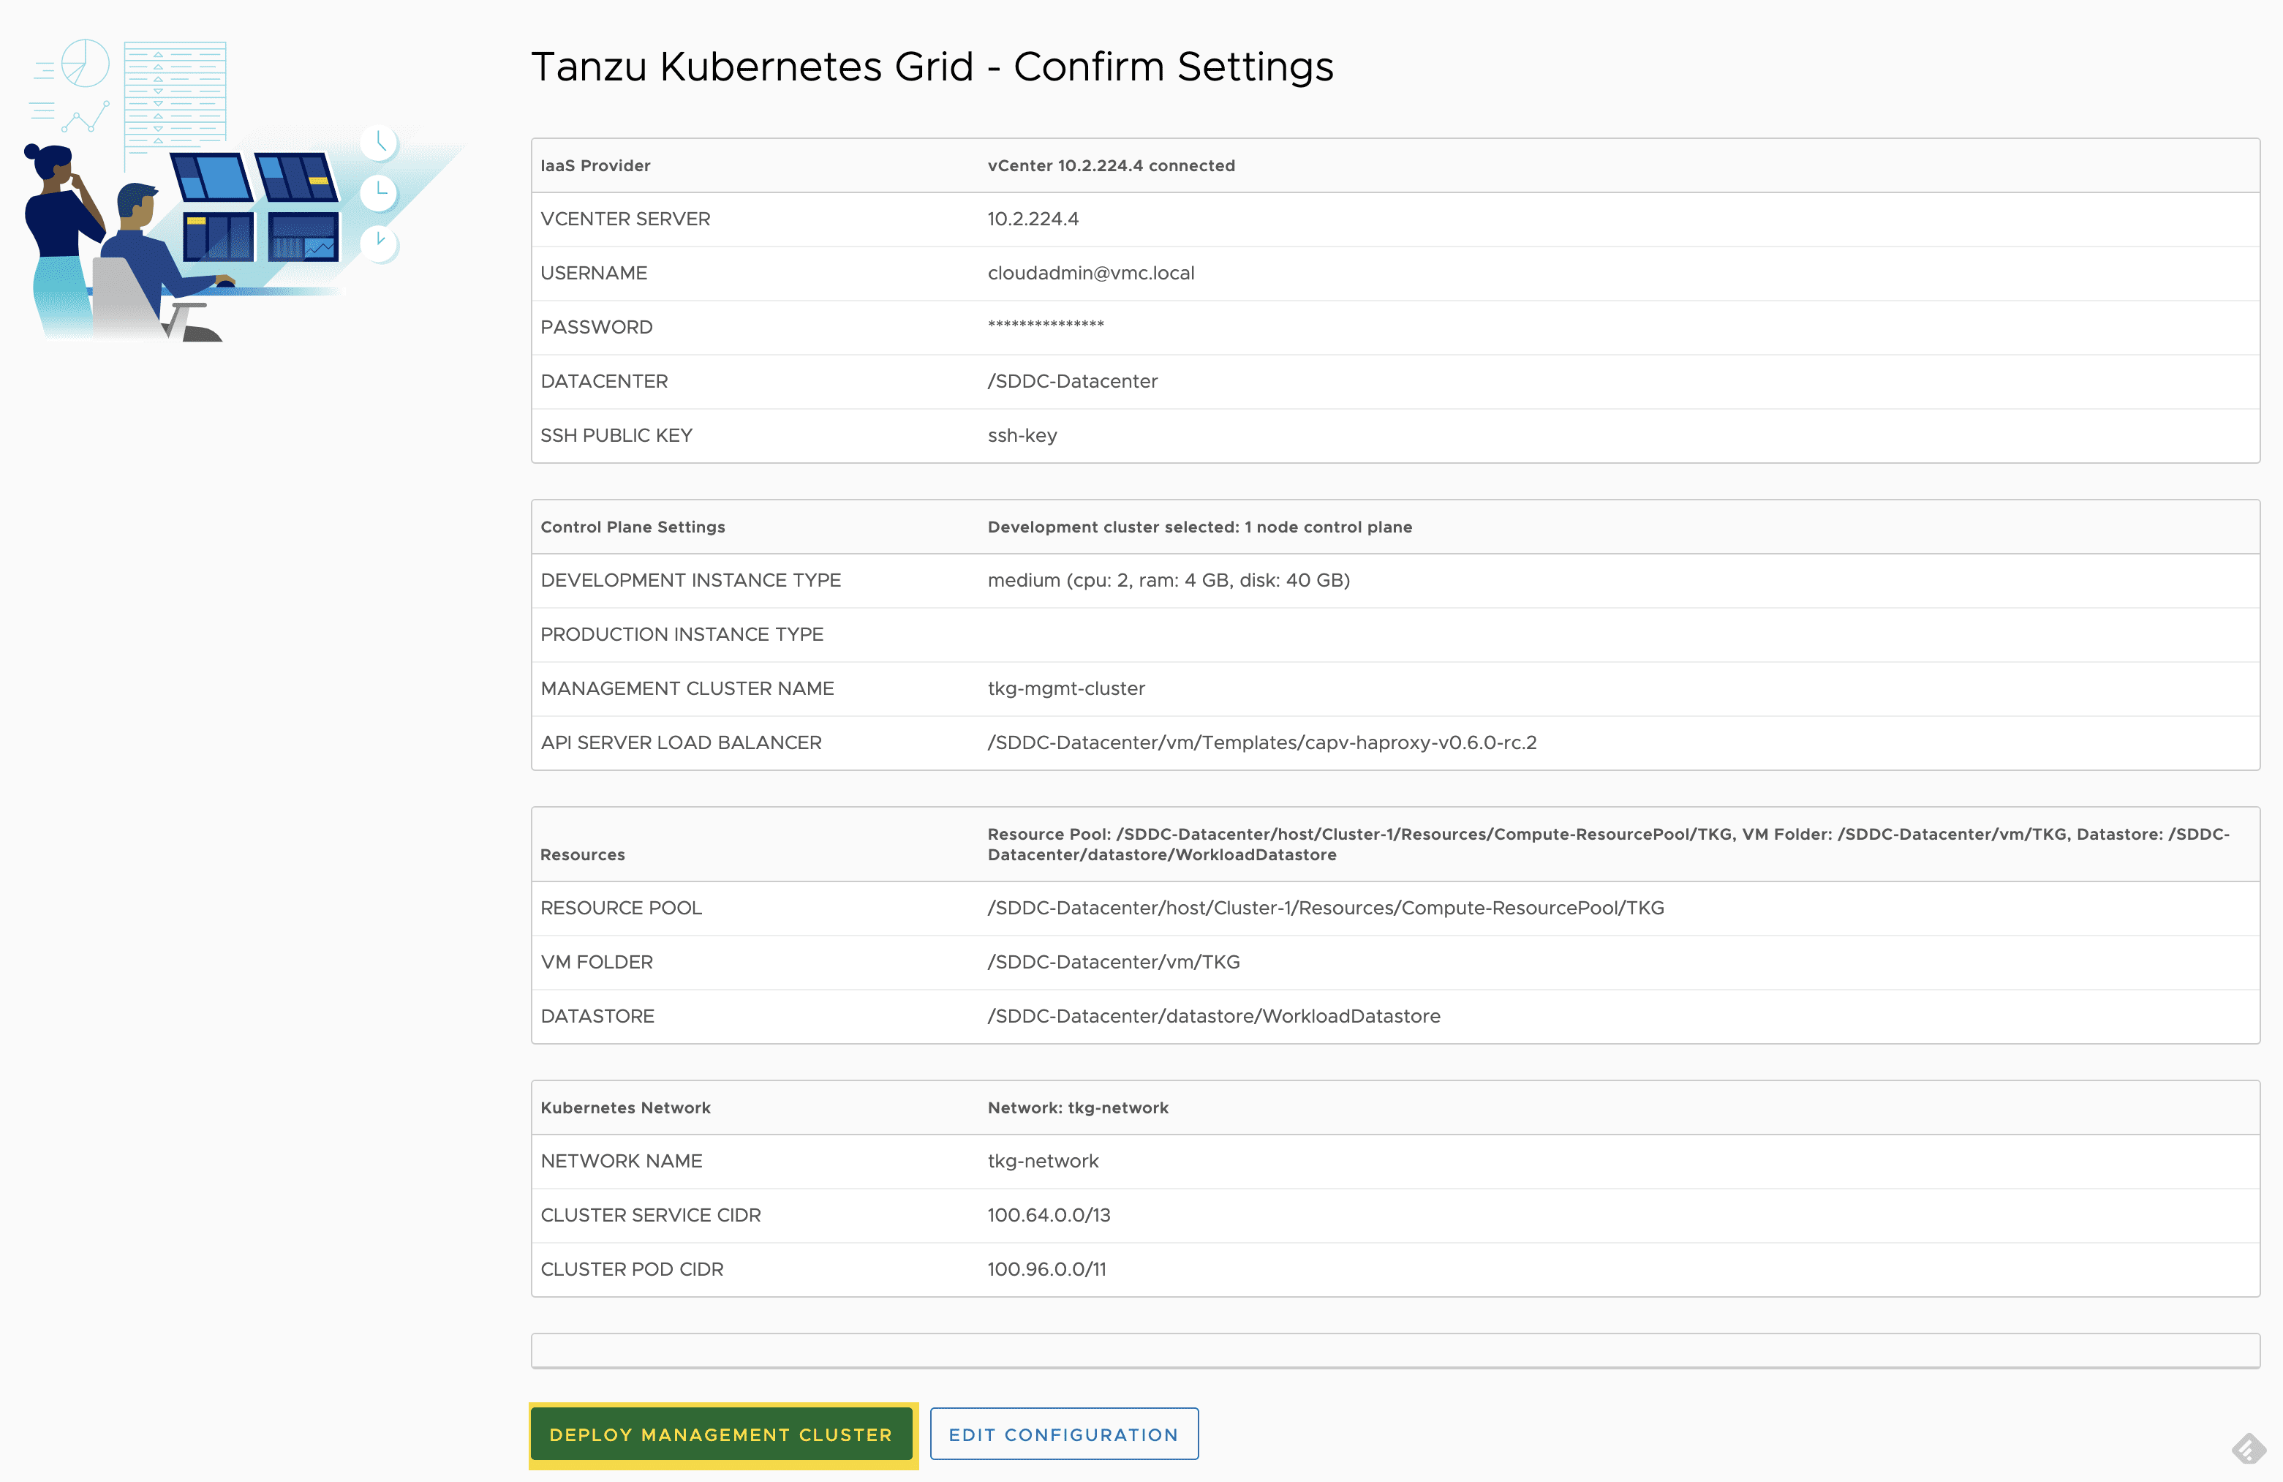Click the Resources section header
The width and height of the screenshot is (2283, 1482).
[x=582, y=854]
